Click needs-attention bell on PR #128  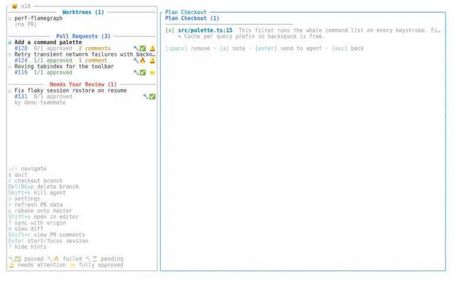click(x=153, y=48)
